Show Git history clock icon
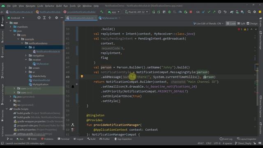This screenshot has width=263, height=148. point(219,12)
